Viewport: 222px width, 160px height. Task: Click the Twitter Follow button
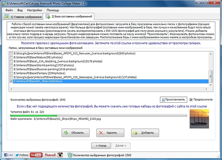[22, 155]
